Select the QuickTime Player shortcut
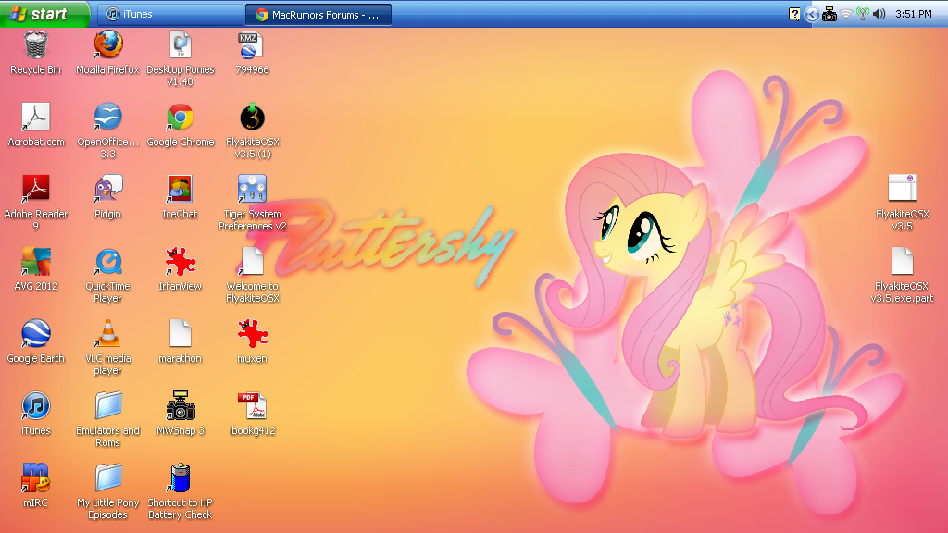Screen dimensions: 948x533 (108, 262)
